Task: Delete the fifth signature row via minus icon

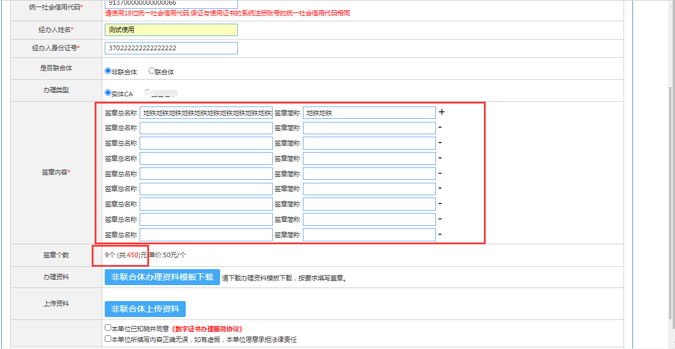Action: click(440, 173)
